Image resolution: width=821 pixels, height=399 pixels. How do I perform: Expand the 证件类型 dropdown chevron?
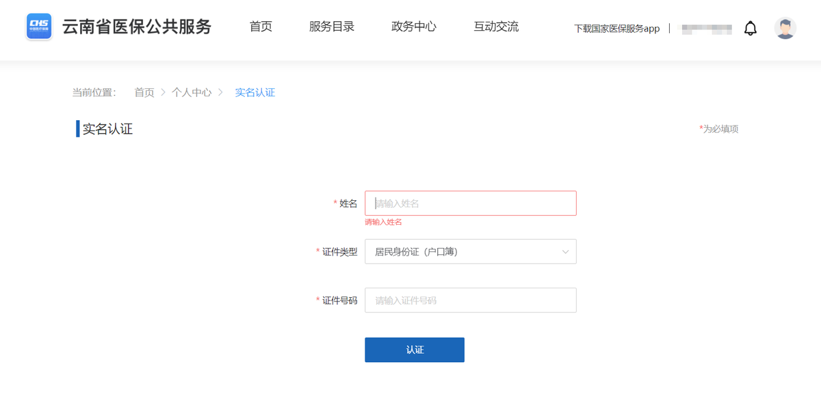[566, 251]
